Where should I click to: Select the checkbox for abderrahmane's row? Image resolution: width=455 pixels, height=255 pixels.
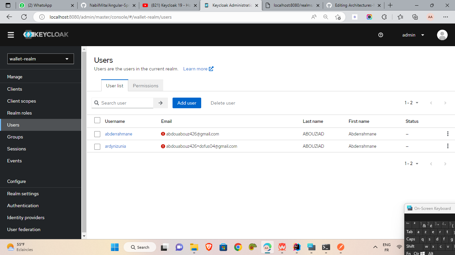pyautogui.click(x=97, y=133)
